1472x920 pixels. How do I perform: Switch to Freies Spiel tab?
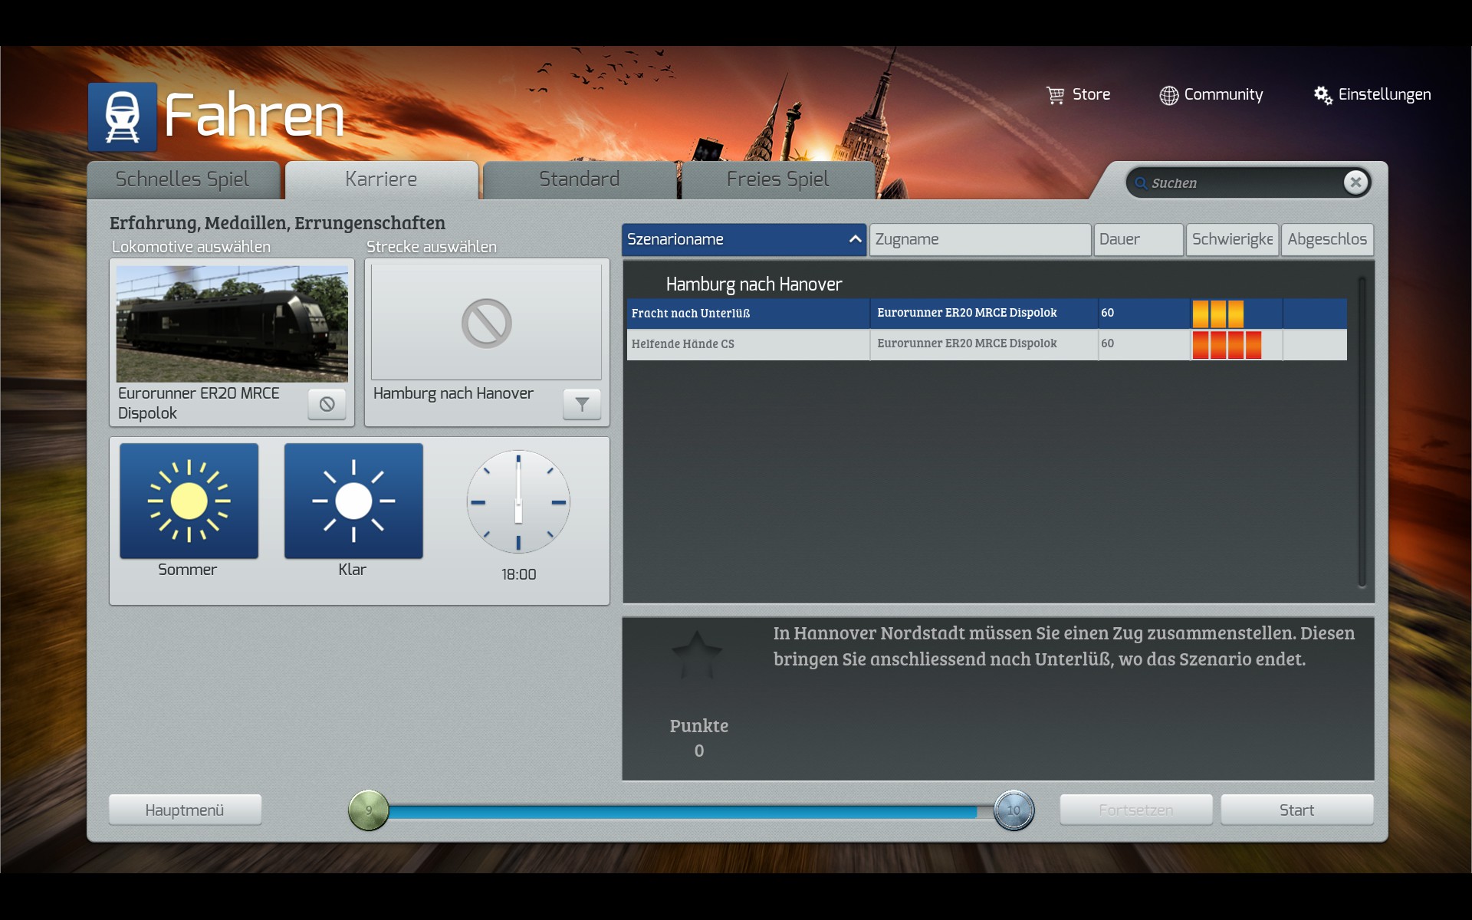(777, 179)
